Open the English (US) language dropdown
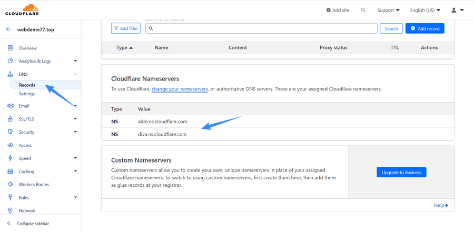The height and width of the screenshot is (232, 474). tap(425, 11)
